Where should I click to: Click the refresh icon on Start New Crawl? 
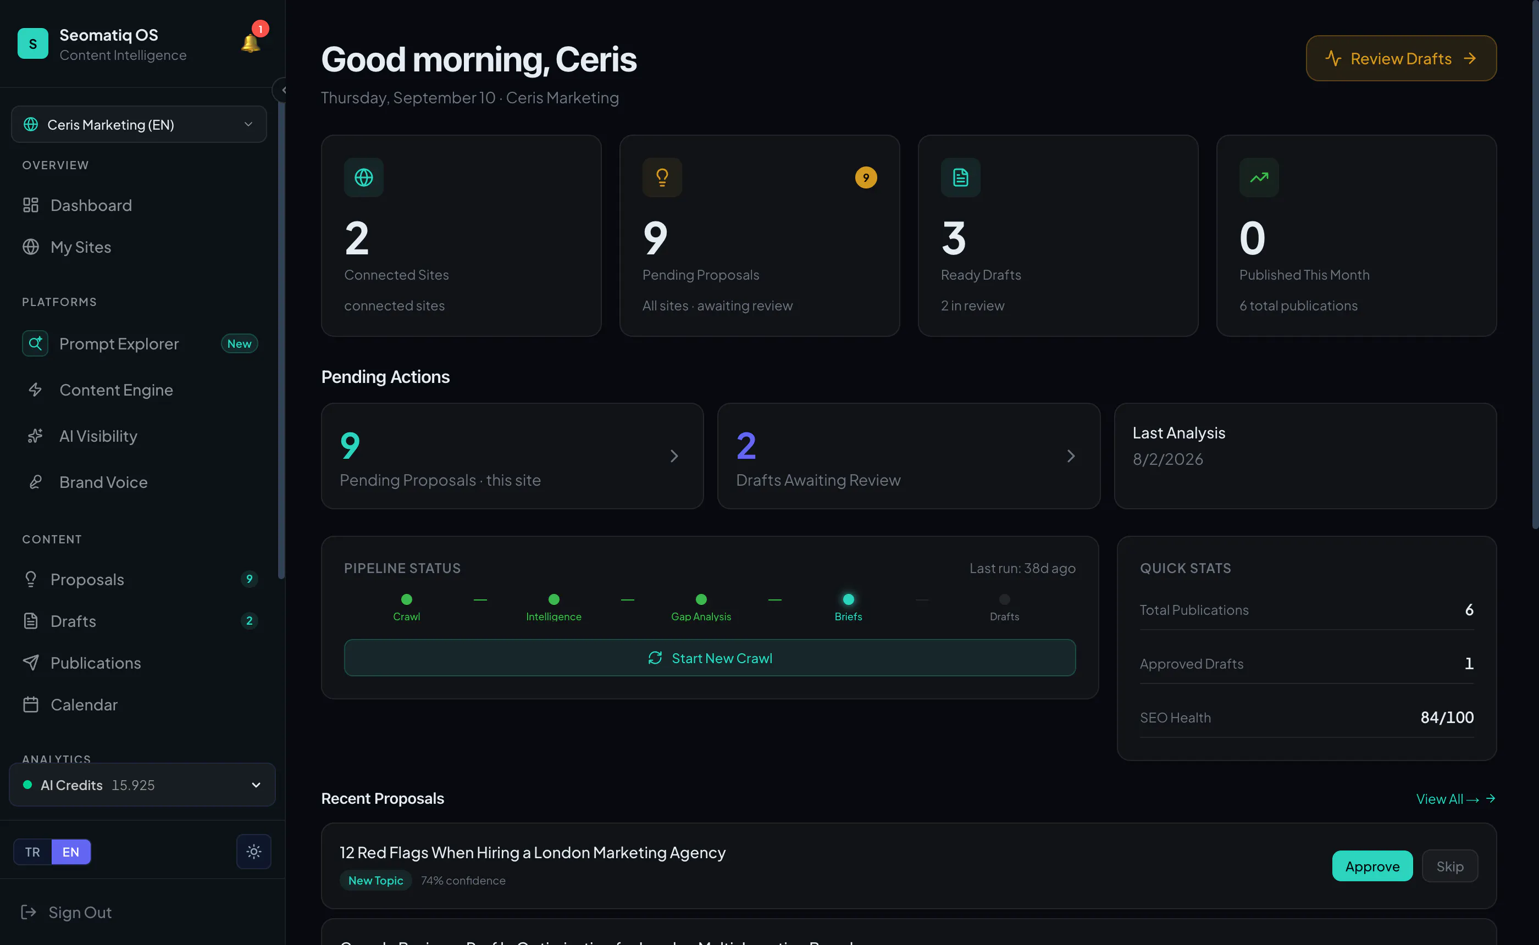(x=655, y=658)
